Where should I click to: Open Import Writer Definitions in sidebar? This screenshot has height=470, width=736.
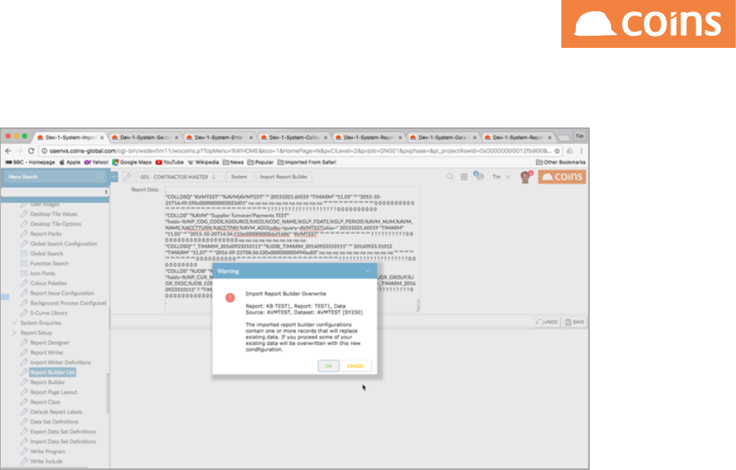pos(61,363)
